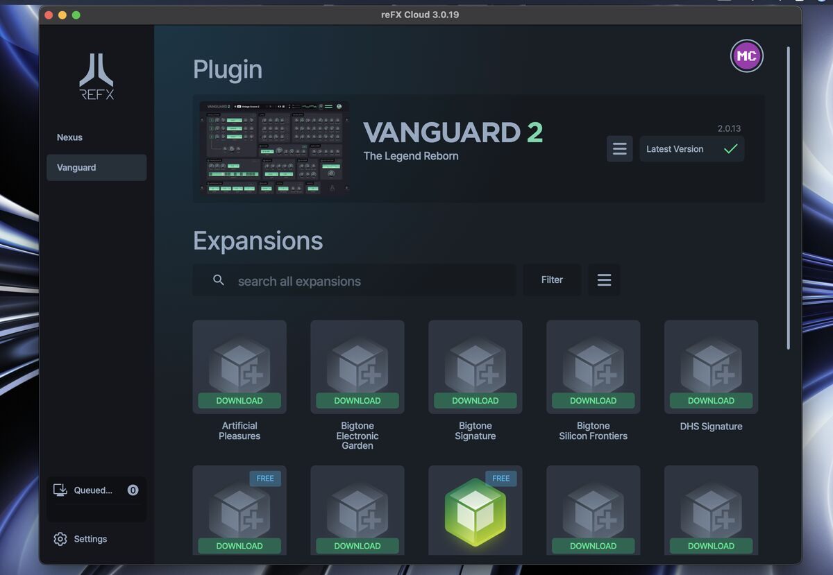Open the Vanguard 2 plugin screenshot thumbnail
This screenshot has width=833, height=575.
274,148
